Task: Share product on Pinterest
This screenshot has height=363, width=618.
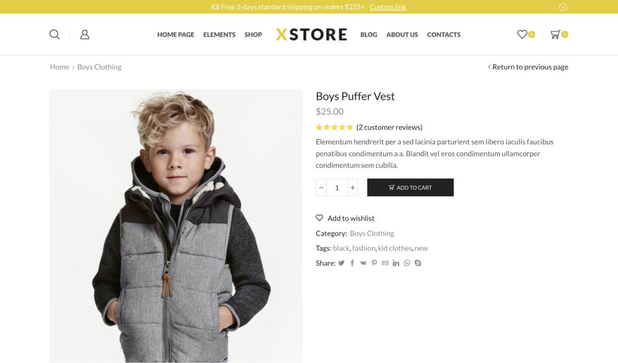Action: [x=374, y=263]
